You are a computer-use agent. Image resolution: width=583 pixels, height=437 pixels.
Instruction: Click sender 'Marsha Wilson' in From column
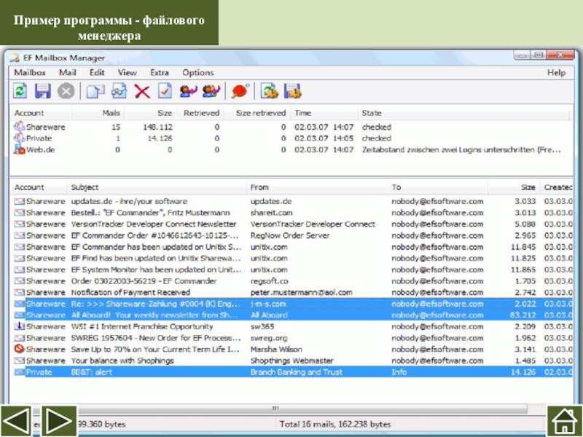pos(276,350)
